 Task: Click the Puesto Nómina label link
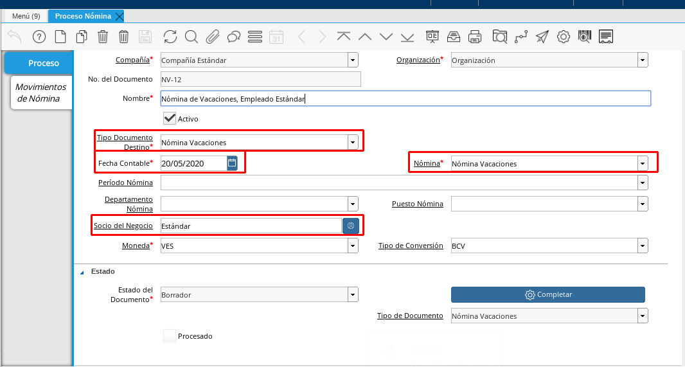pyautogui.click(x=418, y=204)
